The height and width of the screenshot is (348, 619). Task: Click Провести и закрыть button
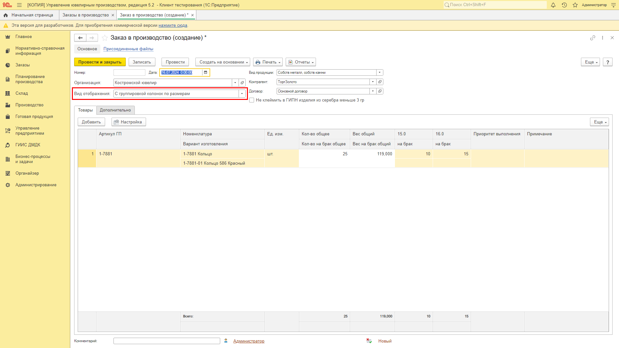tap(100, 62)
